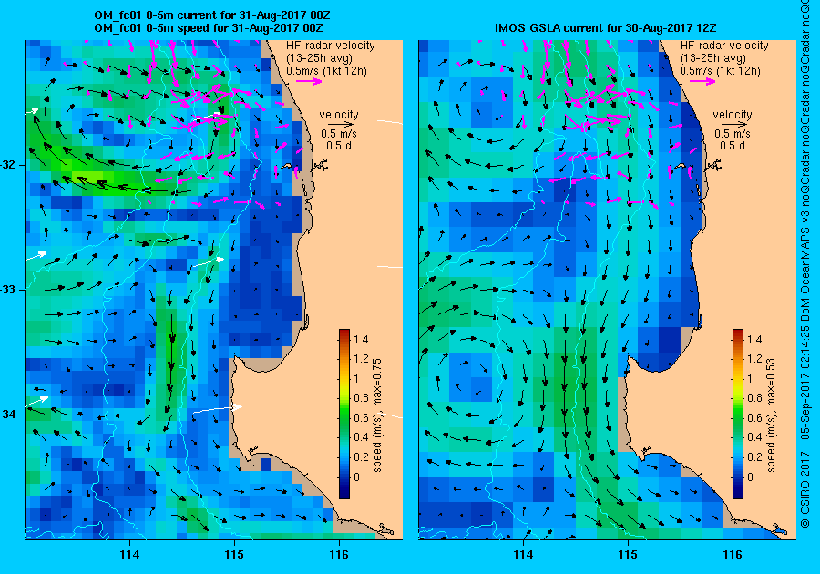
Task: Click the 0.4 tick on left colour bar
Action: 361,437
